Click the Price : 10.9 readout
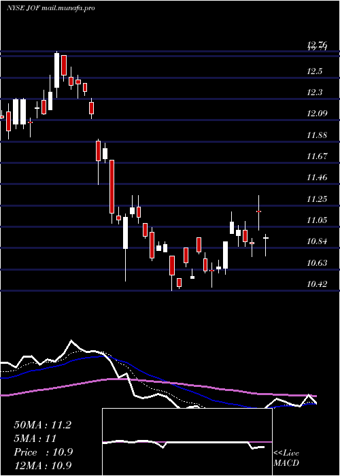Viewport: 340px width, 476px height. point(43,452)
